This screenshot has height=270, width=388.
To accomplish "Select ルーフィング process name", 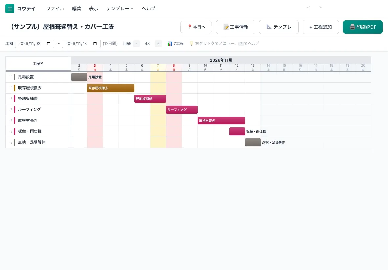I will coord(30,110).
